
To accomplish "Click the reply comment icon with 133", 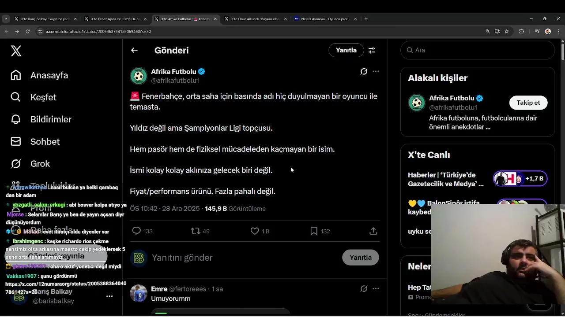I will pyautogui.click(x=137, y=231).
